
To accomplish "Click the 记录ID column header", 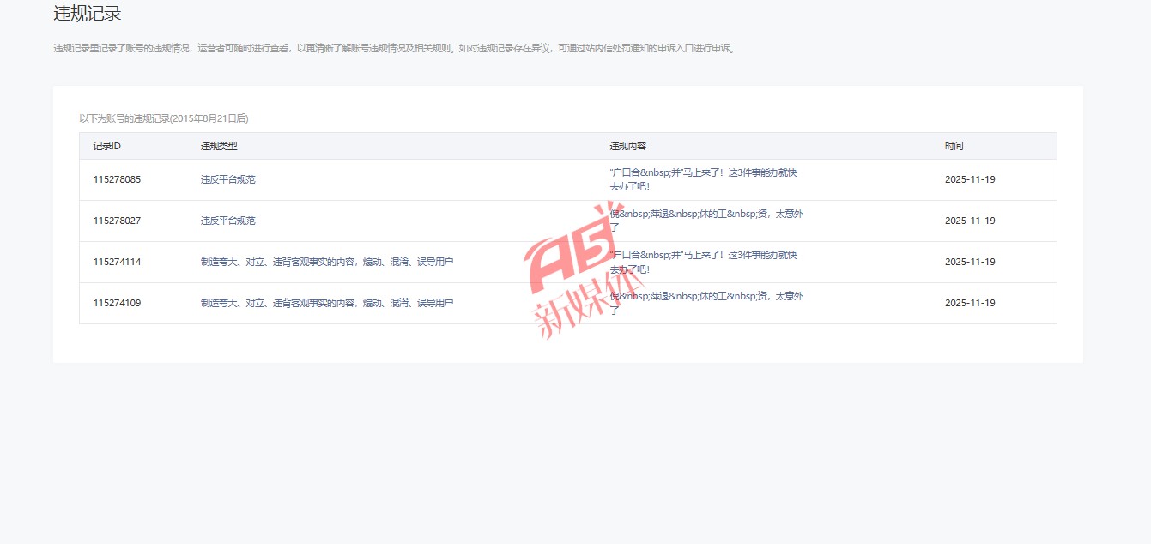I will tap(107, 146).
